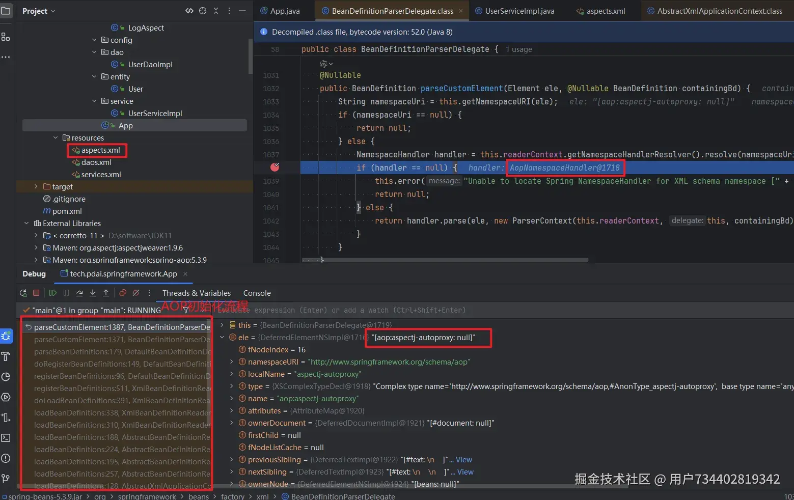Open the Console debug tab
The image size is (794, 500).
257,293
